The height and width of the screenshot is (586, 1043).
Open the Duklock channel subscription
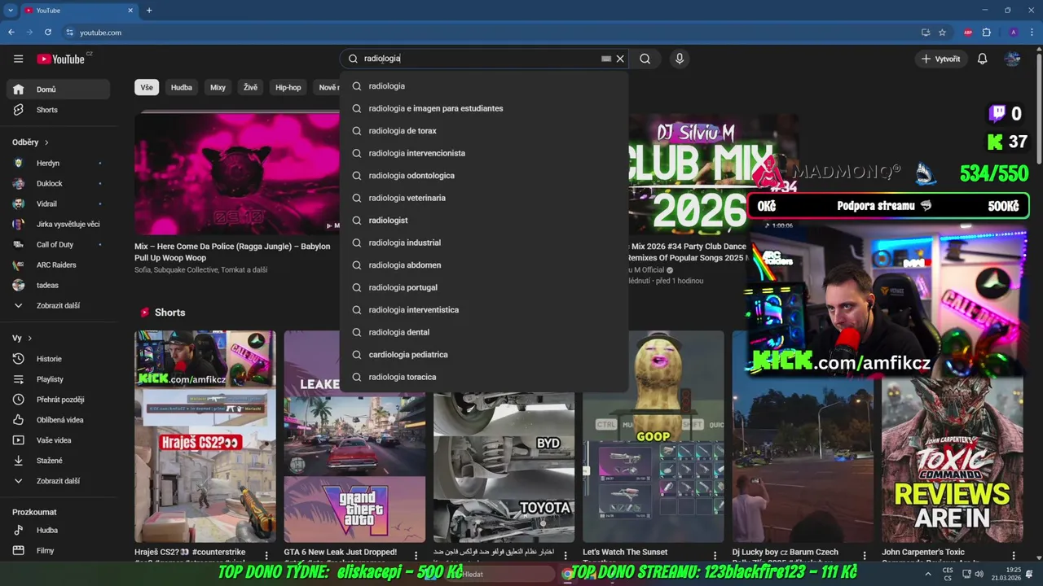pyautogui.click(x=57, y=183)
